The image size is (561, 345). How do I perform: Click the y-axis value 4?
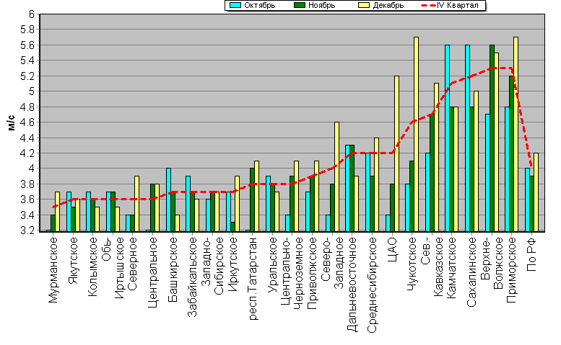[32, 169]
